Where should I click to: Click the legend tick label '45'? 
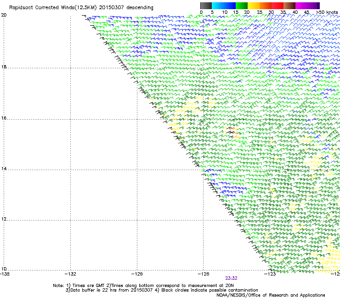point(306,12)
